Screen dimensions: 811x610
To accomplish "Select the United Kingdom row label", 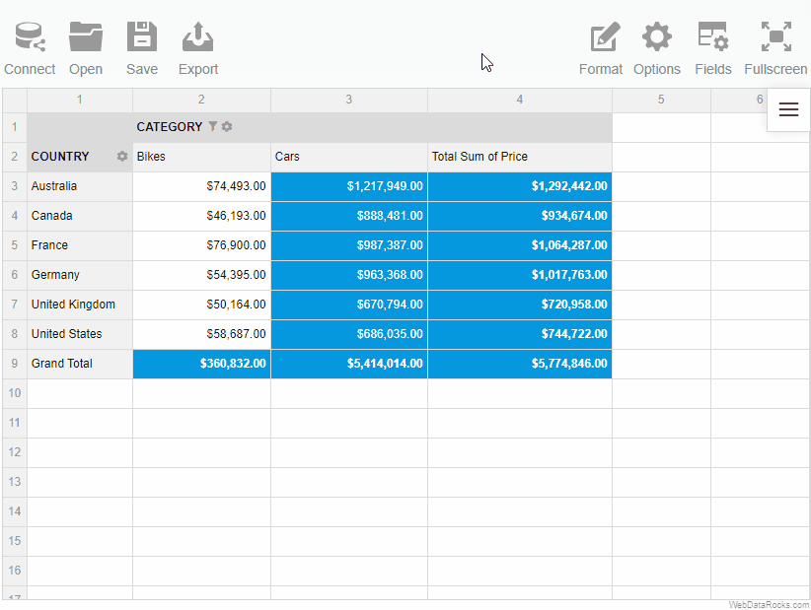I will click(x=80, y=305).
